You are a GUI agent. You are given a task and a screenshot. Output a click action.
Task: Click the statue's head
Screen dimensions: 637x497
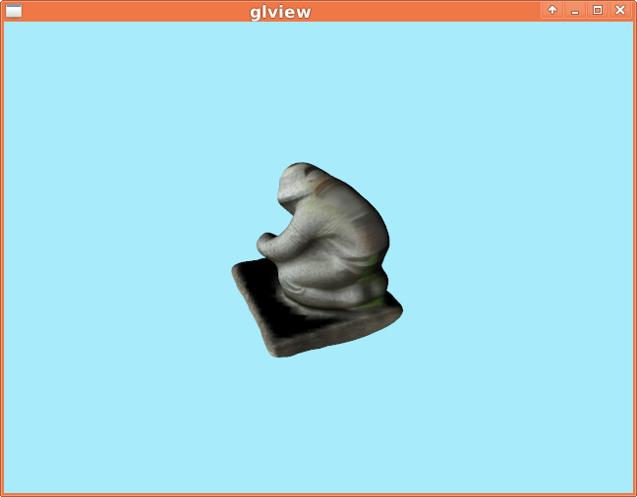click(300, 187)
